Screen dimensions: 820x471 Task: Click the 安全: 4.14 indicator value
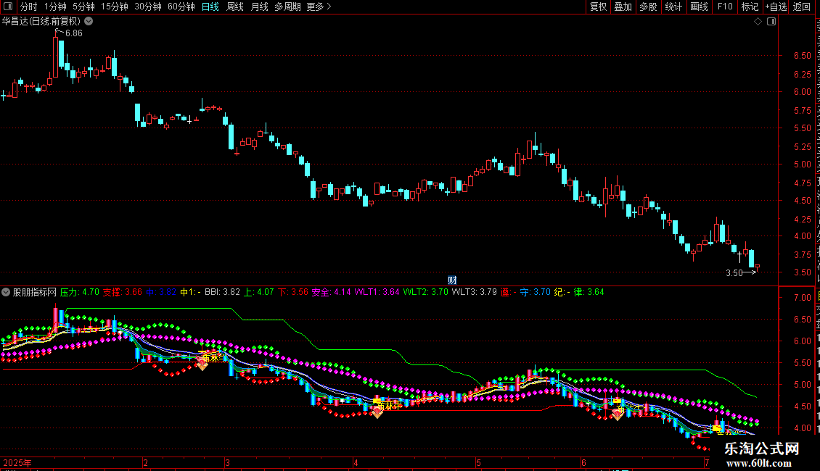tap(331, 293)
